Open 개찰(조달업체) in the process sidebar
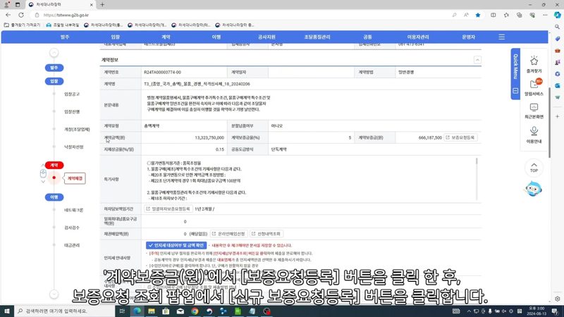Image resolution: width=564 pixels, height=317 pixels. (77, 130)
